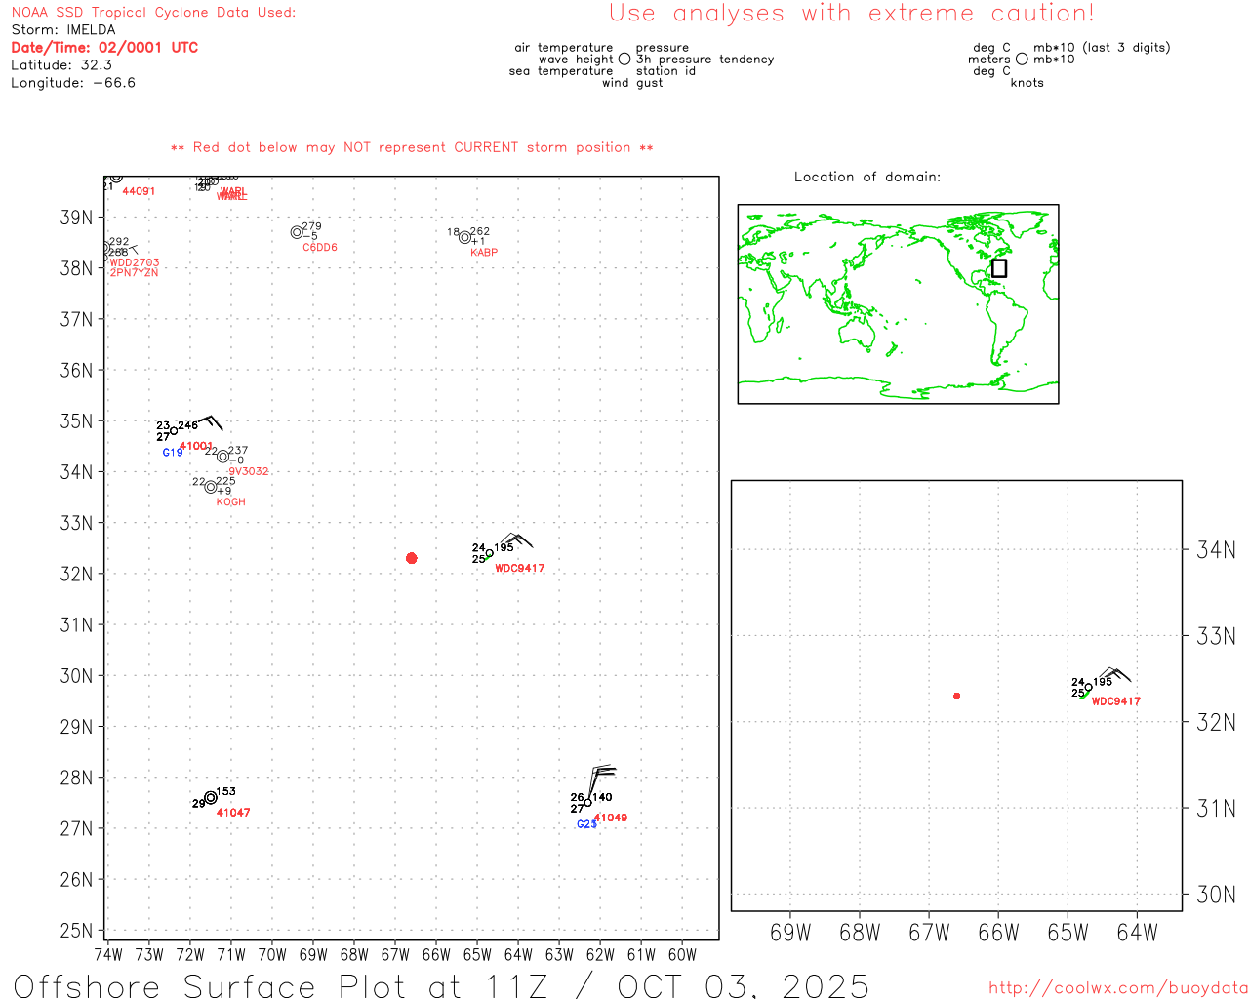Click the 'Use analyses with extreme caution!' heading

(x=851, y=14)
